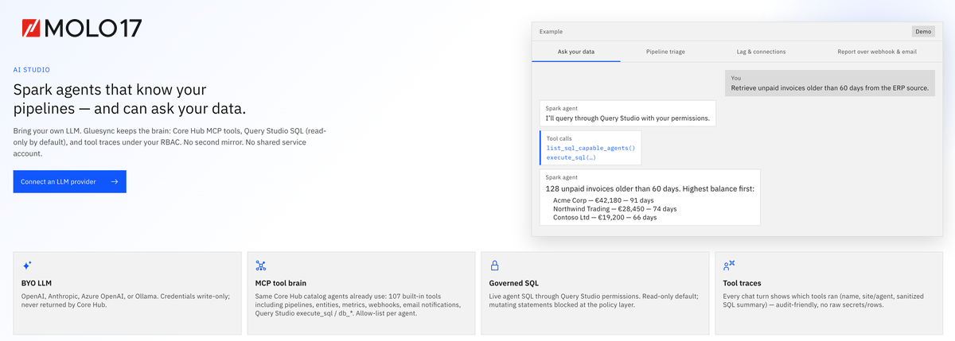Click the Connect an LLM provider button
The width and height of the screenshot is (955, 341).
pos(69,182)
